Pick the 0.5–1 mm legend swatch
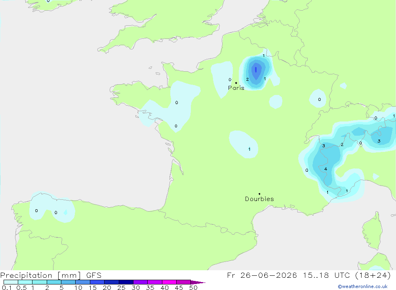 tap(25, 282)
